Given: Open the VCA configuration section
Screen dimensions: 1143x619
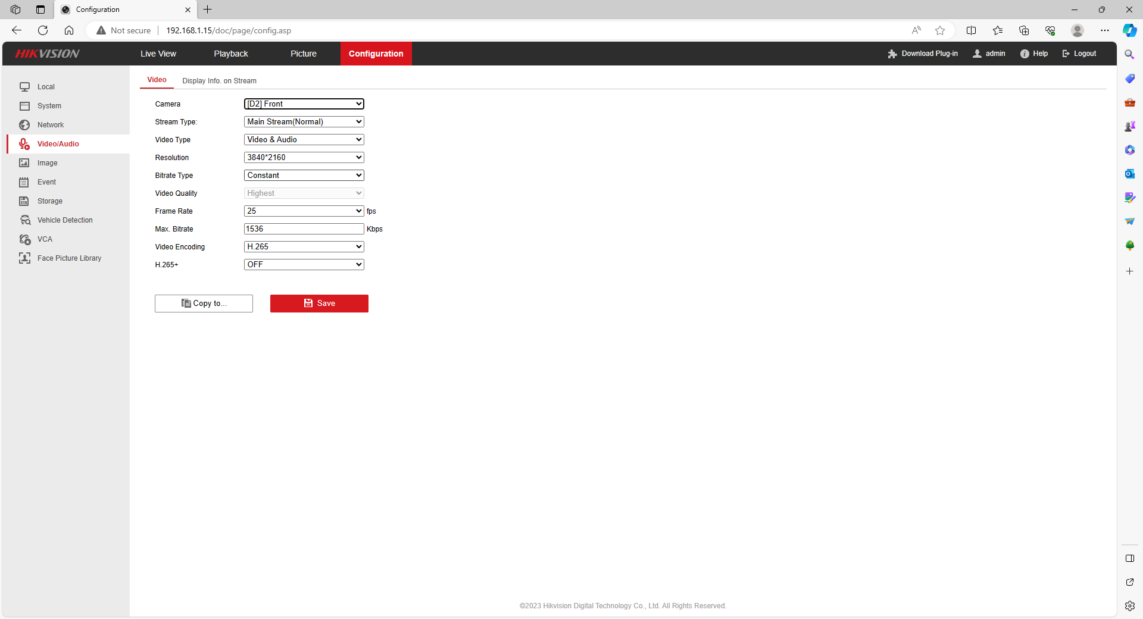Looking at the screenshot, I should pos(45,239).
